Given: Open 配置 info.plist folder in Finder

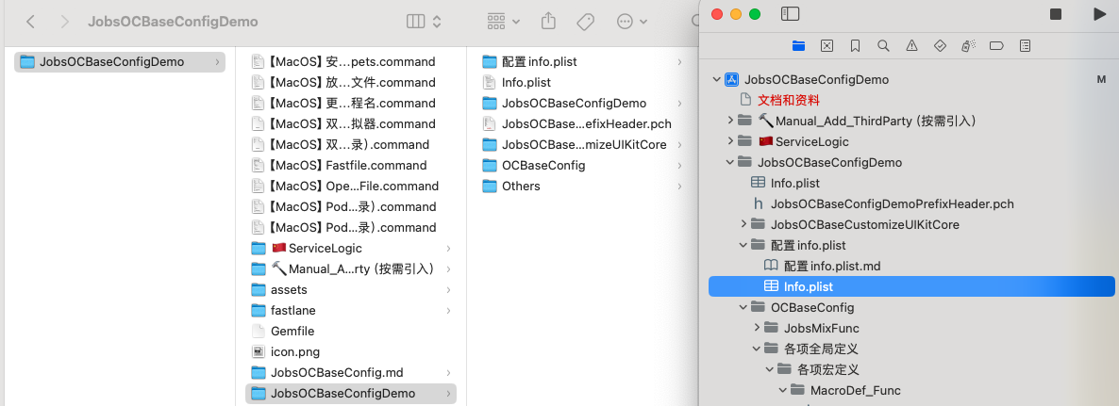Looking at the screenshot, I should [581, 62].
